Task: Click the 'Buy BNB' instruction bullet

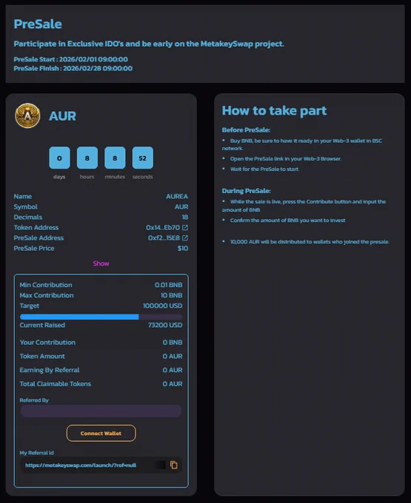Action: (302, 144)
